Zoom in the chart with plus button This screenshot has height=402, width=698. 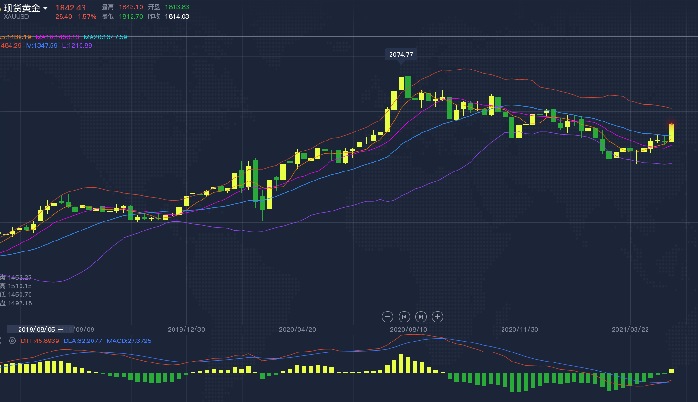click(x=438, y=317)
